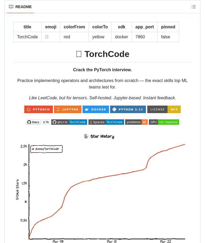Open the ghcr.io TorchCode badge

[x=69, y=122]
